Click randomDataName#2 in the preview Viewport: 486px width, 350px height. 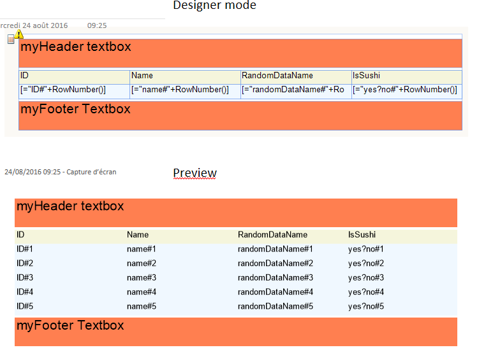pos(275,263)
